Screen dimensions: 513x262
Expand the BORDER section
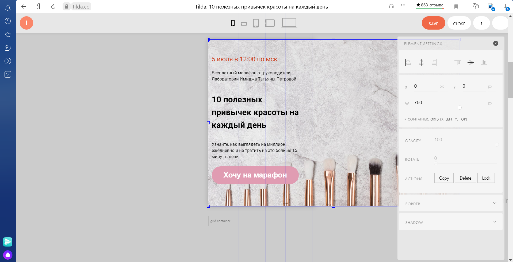[x=451, y=203]
